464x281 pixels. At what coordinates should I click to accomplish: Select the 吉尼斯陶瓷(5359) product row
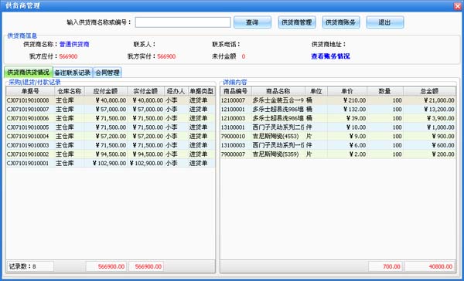pos(338,154)
